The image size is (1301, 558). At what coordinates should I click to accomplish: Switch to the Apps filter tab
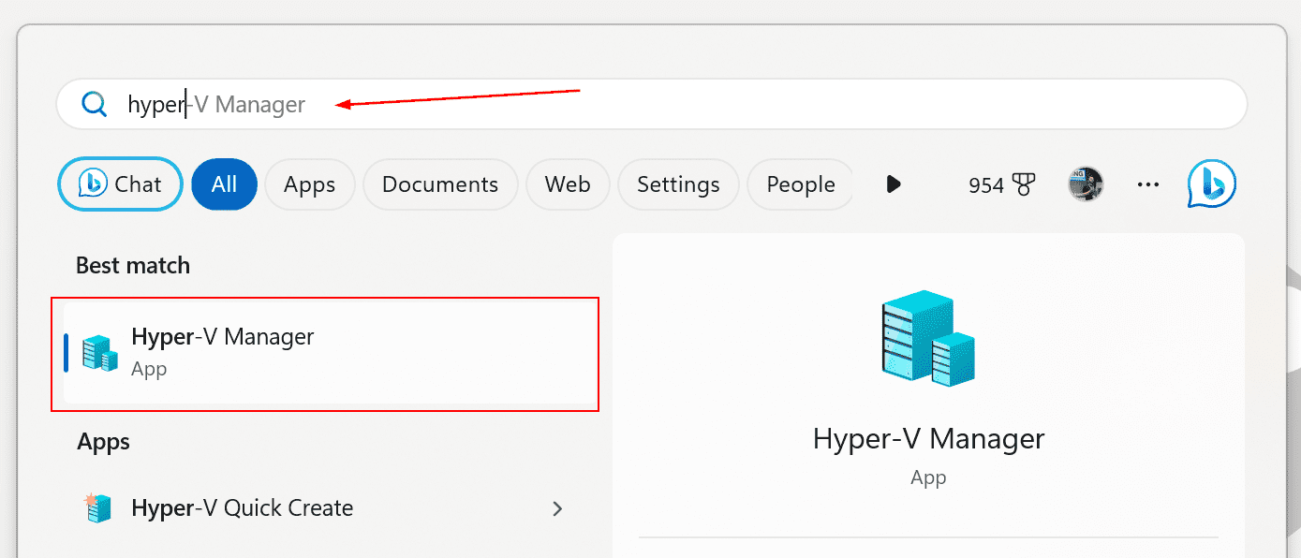click(x=309, y=184)
